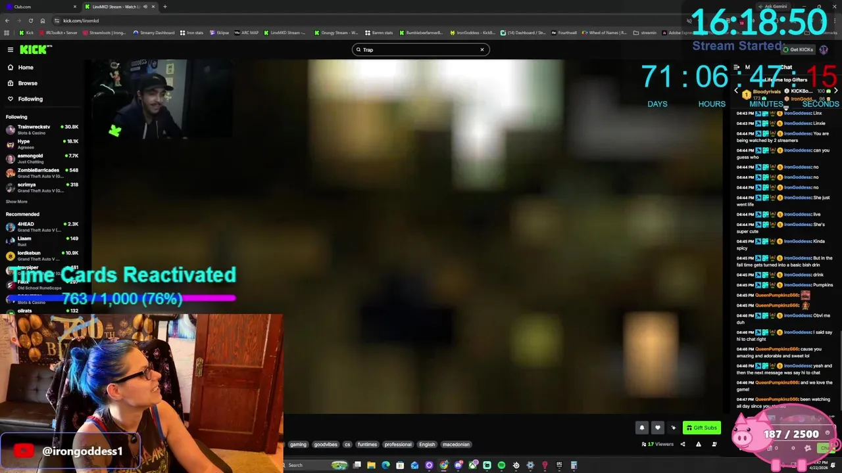Click the English language tag
The image size is (842, 473).
[427, 444]
